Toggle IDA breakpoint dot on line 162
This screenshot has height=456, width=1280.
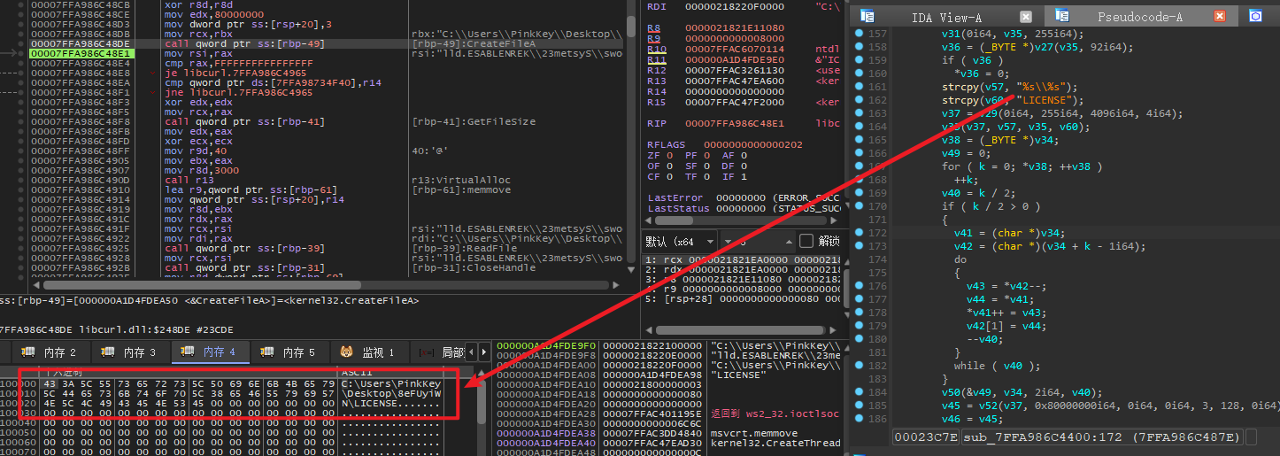click(x=858, y=100)
